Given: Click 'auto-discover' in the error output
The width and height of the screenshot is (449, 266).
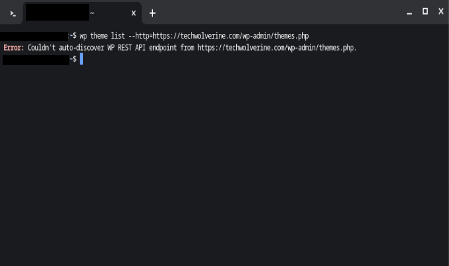Looking at the screenshot, I should click(x=81, y=47).
